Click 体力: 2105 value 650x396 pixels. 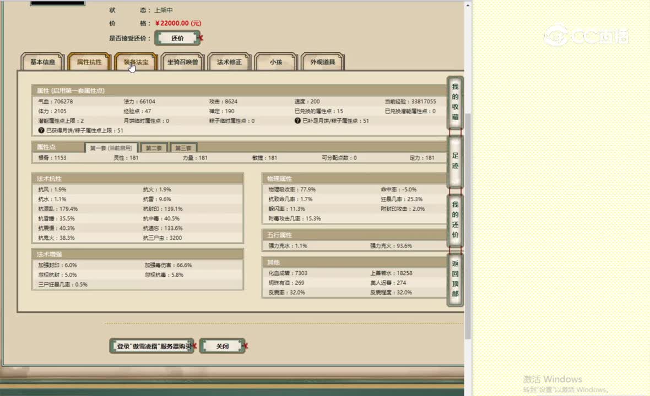coord(52,111)
